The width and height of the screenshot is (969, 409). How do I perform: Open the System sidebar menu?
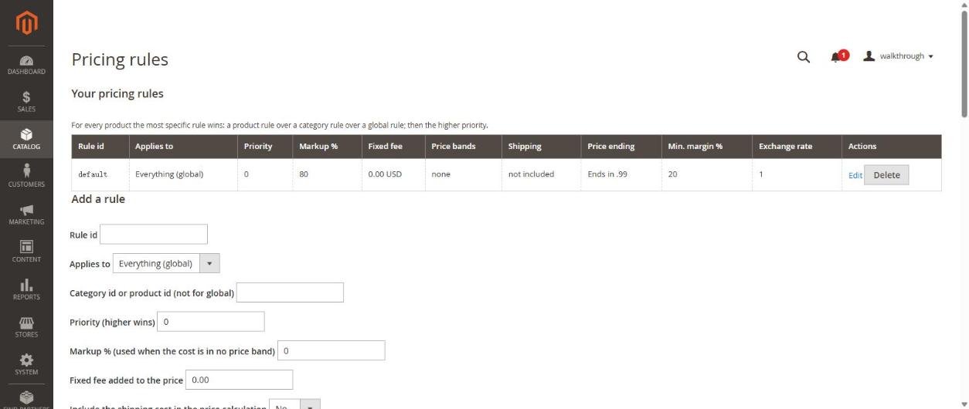[x=26, y=364]
